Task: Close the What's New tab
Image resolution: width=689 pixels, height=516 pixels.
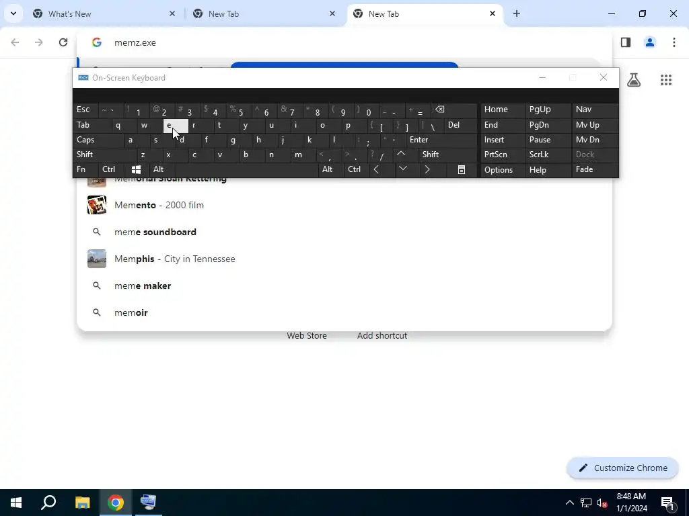Action: [172, 13]
